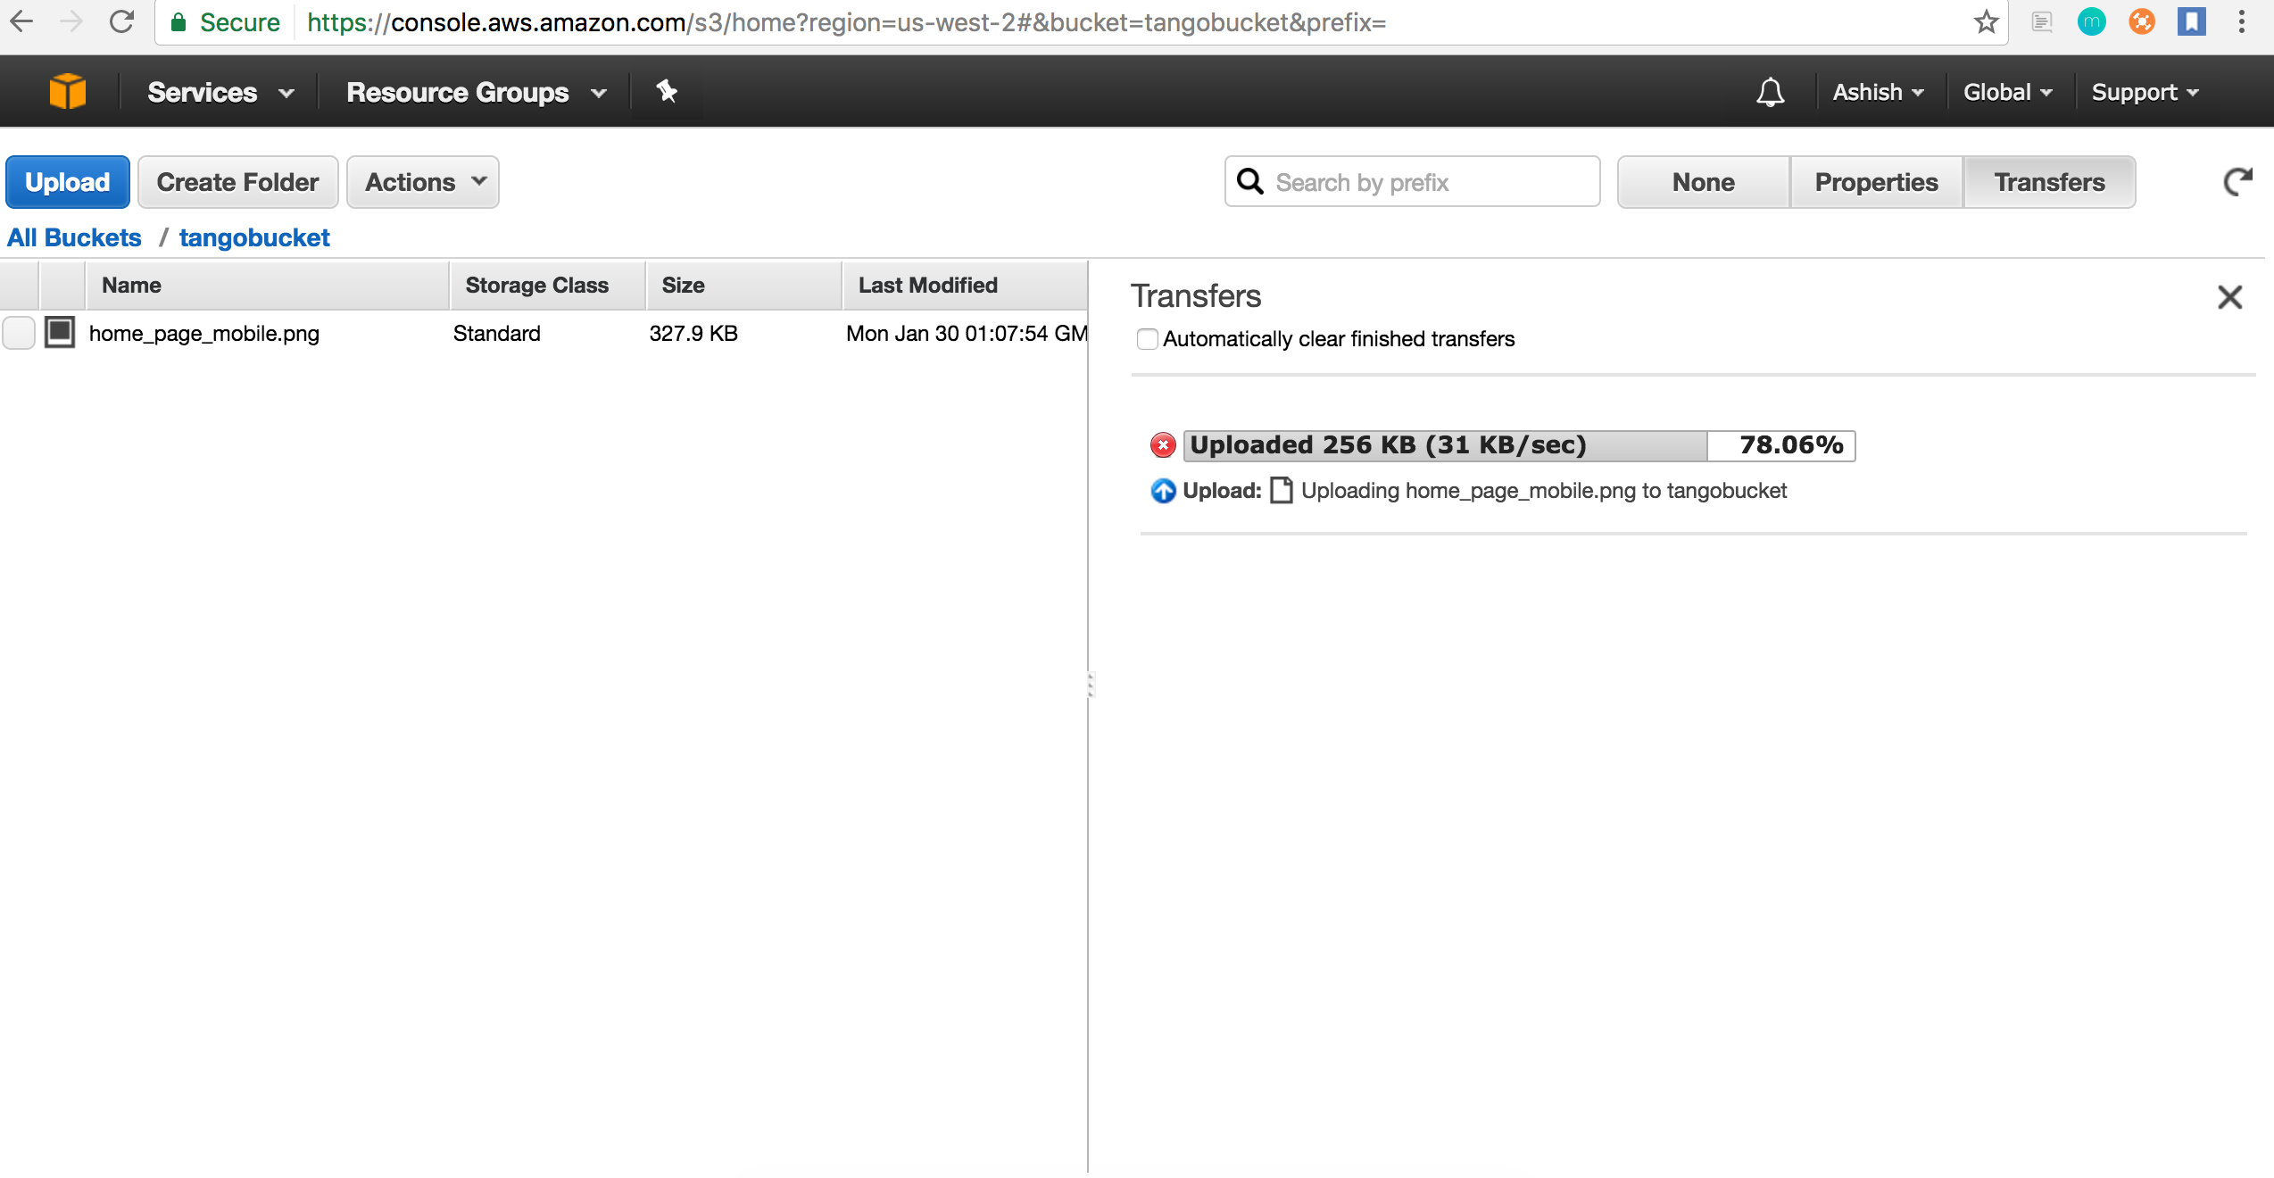Click the Transfers panel heading

pos(1196,296)
